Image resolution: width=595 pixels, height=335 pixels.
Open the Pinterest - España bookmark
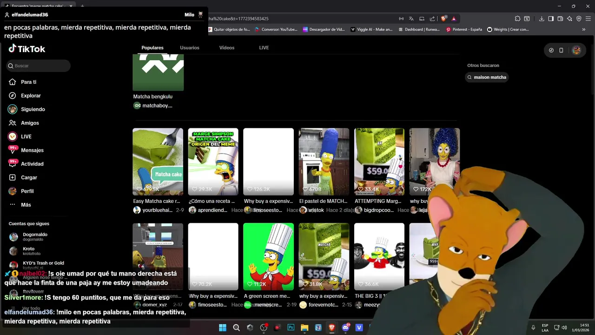coord(464,29)
